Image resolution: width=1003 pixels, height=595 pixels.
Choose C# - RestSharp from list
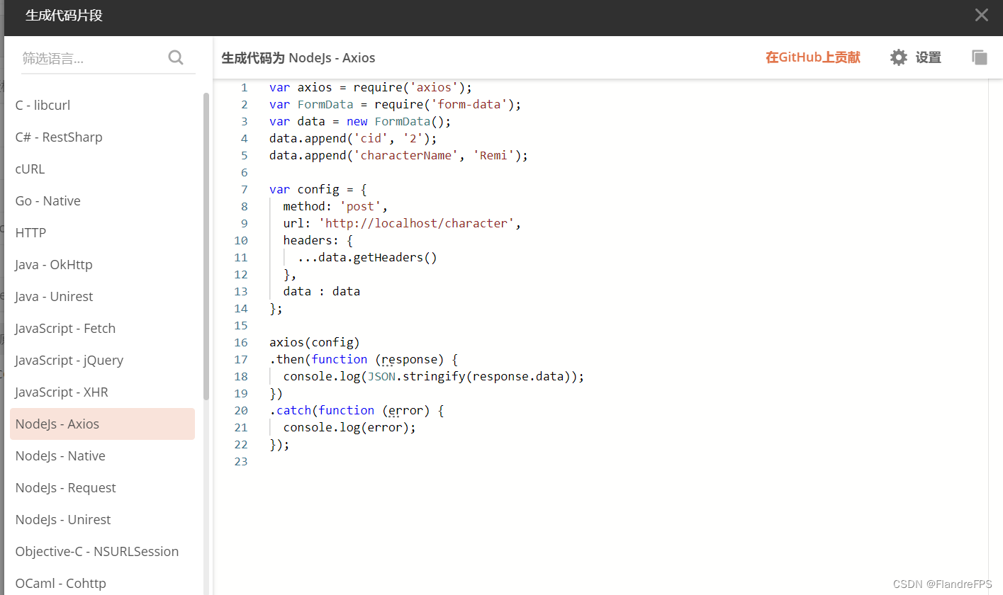pyautogui.click(x=59, y=137)
